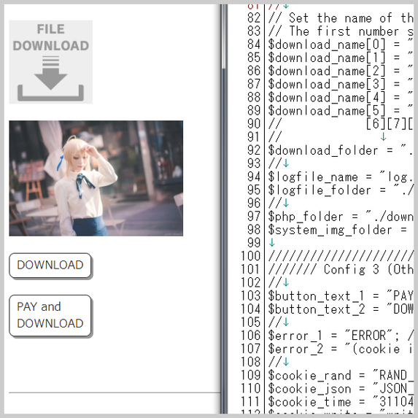This screenshot has height=418, width=418.
Task: Click the $cookie_rand line
Action: [x=341, y=376]
